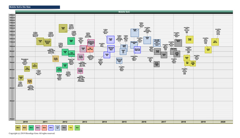Select the Apple A11 chip box
This screenshot has width=240, height=138.
[164, 55]
